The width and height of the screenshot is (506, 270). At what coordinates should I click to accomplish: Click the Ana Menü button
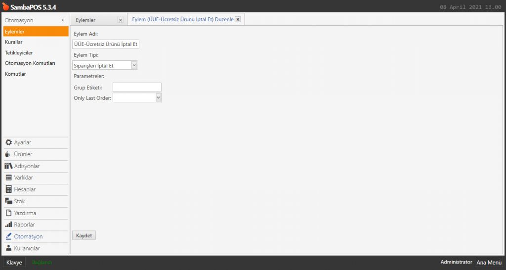489,263
